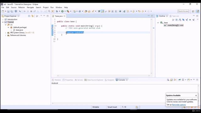Click the web browser globe icon
This screenshot has width=201, height=113.
[120, 11]
